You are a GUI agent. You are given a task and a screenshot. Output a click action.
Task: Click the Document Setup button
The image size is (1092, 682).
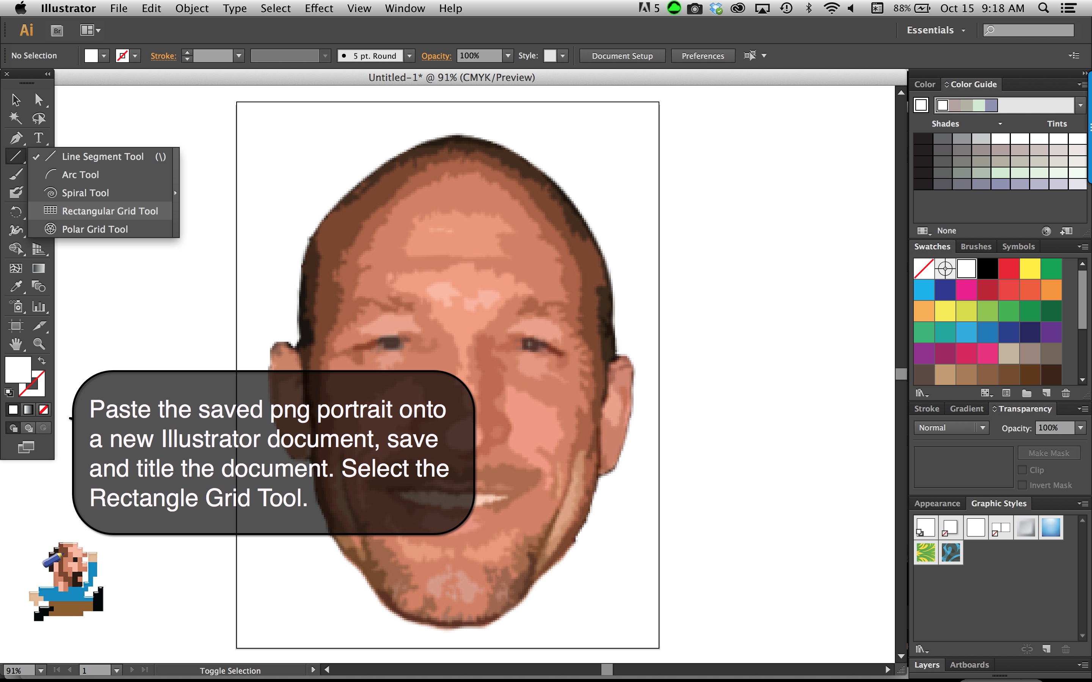622,55
